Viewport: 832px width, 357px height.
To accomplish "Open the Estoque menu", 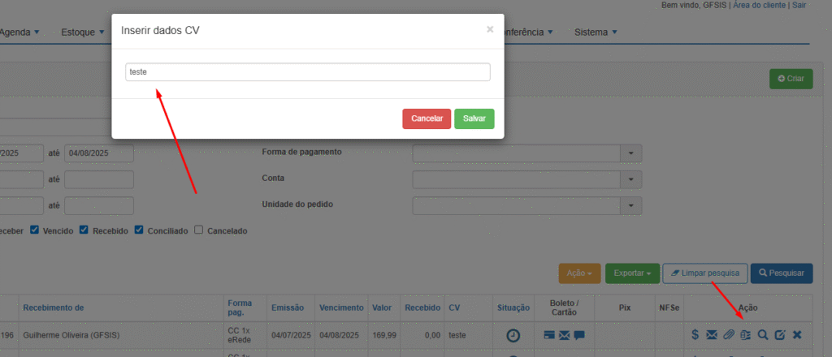I will [82, 32].
